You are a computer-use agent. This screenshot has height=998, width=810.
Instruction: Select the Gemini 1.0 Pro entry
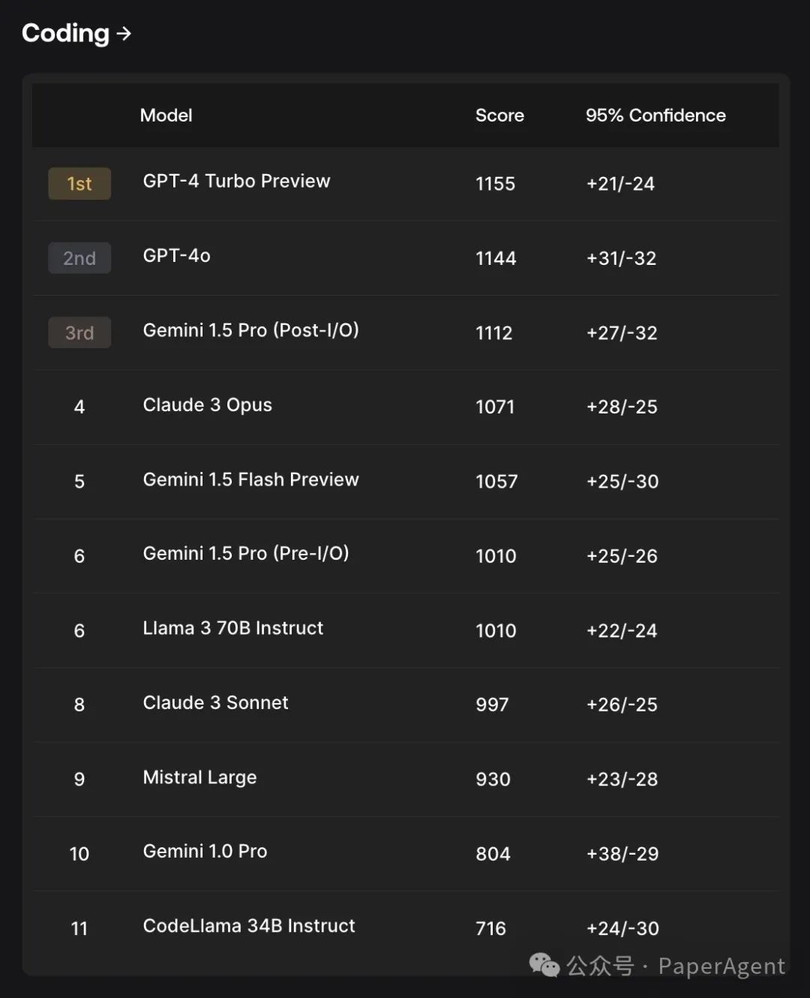click(205, 852)
